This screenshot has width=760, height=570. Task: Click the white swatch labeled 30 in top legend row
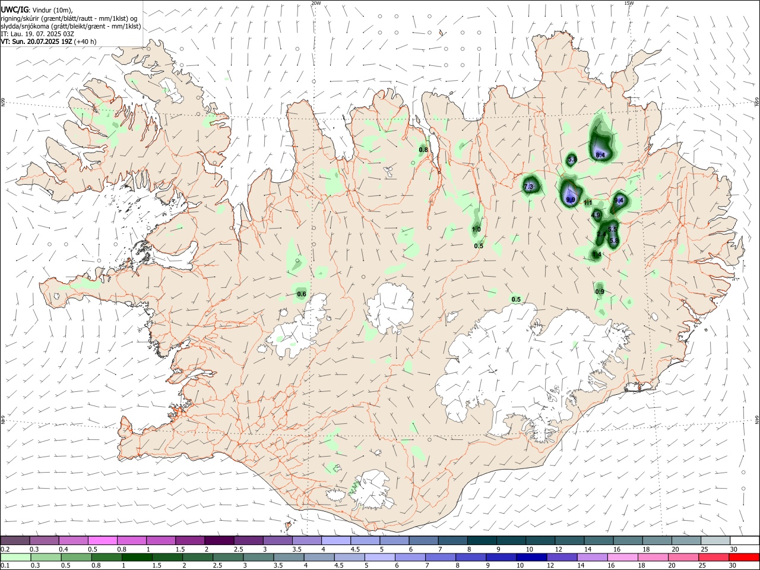[x=744, y=540]
